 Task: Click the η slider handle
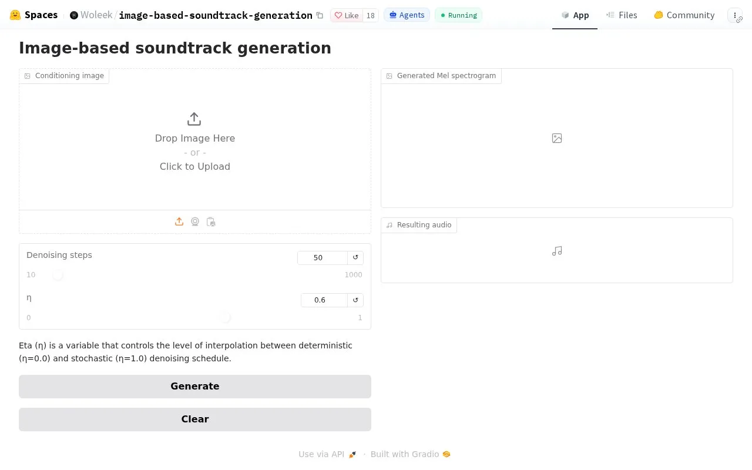pyautogui.click(x=226, y=317)
